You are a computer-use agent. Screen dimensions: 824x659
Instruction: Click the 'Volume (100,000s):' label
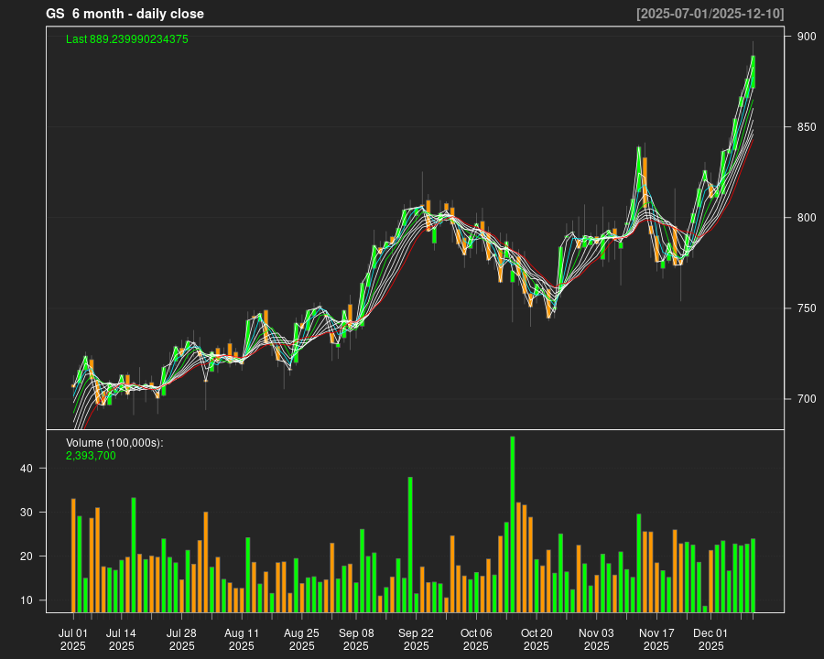(114, 443)
